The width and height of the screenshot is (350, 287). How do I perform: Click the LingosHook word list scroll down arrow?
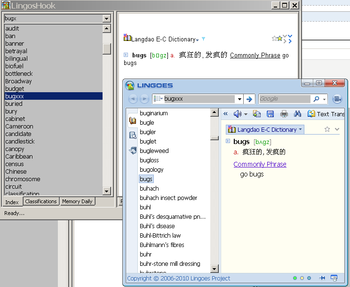(x=107, y=191)
